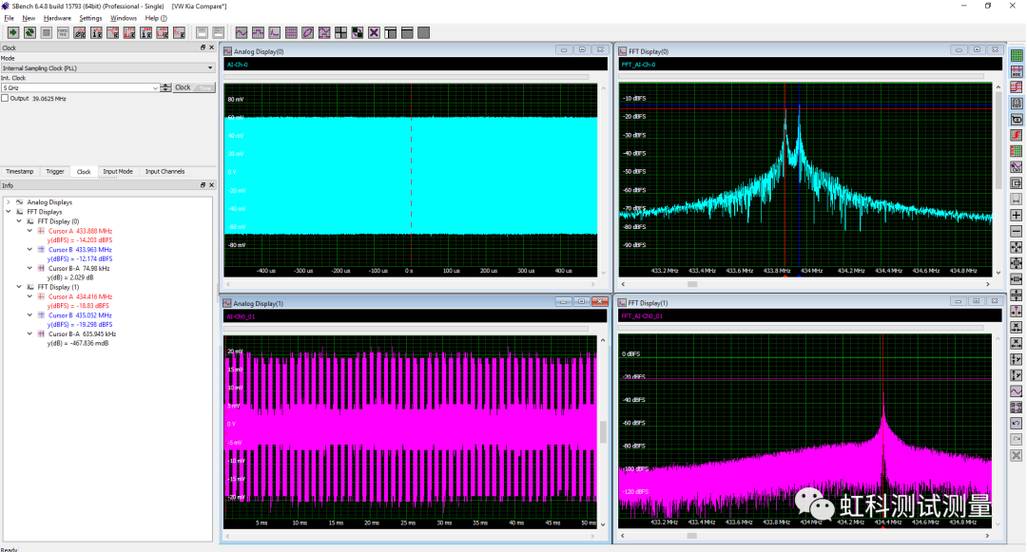Click the Clock button next to the frequency field
Screen dimensions: 1027x552
182,87
